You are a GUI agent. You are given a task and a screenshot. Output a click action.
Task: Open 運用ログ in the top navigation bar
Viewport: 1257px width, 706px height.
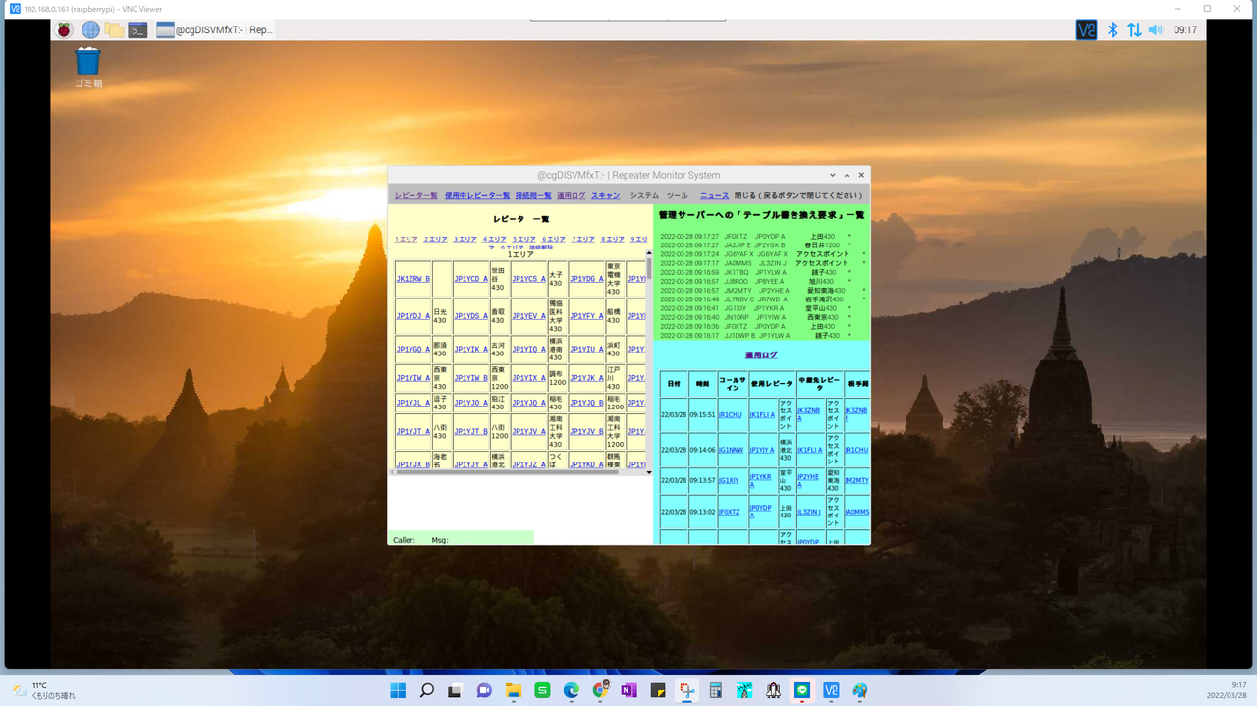[x=572, y=196]
